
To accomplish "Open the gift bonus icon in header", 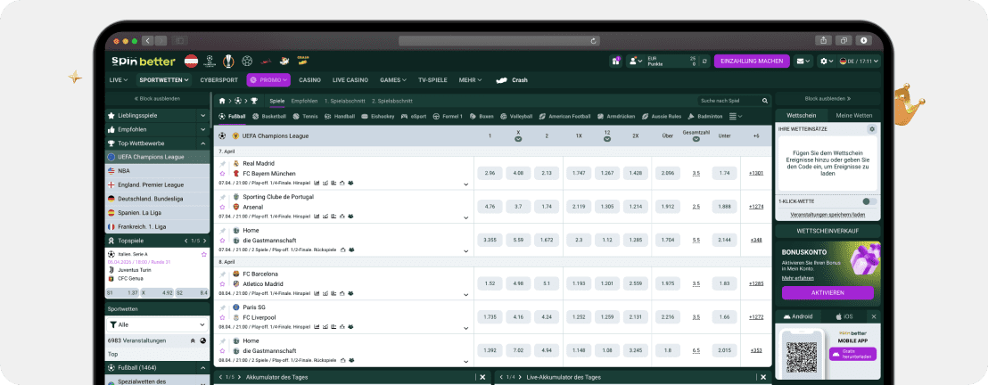I will click(615, 61).
